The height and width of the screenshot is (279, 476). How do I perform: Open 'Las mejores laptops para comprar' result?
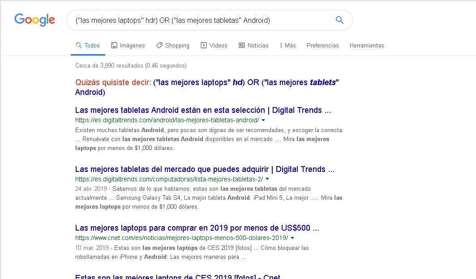[197, 228]
